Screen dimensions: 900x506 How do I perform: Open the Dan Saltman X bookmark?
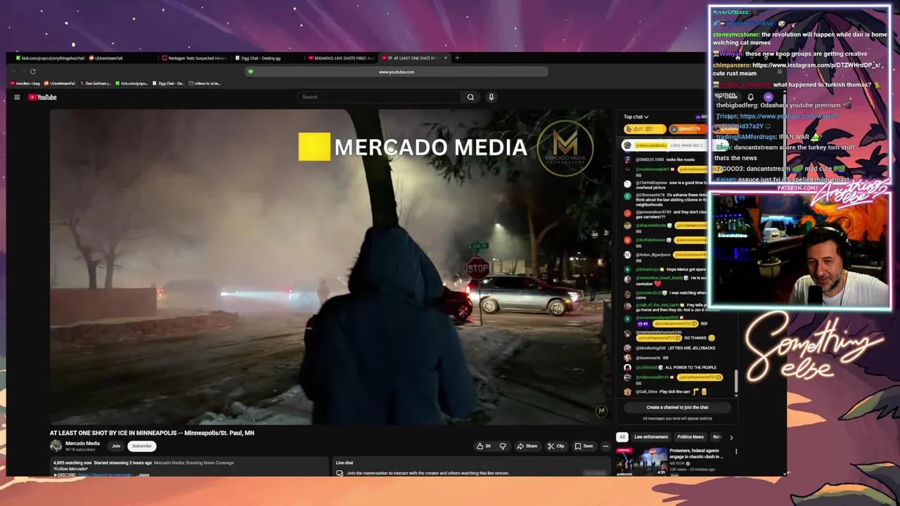coord(95,83)
